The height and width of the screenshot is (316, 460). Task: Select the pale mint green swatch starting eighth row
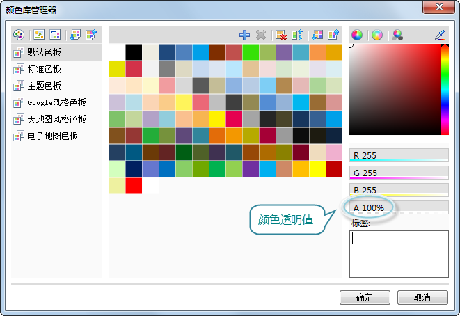tap(117, 169)
